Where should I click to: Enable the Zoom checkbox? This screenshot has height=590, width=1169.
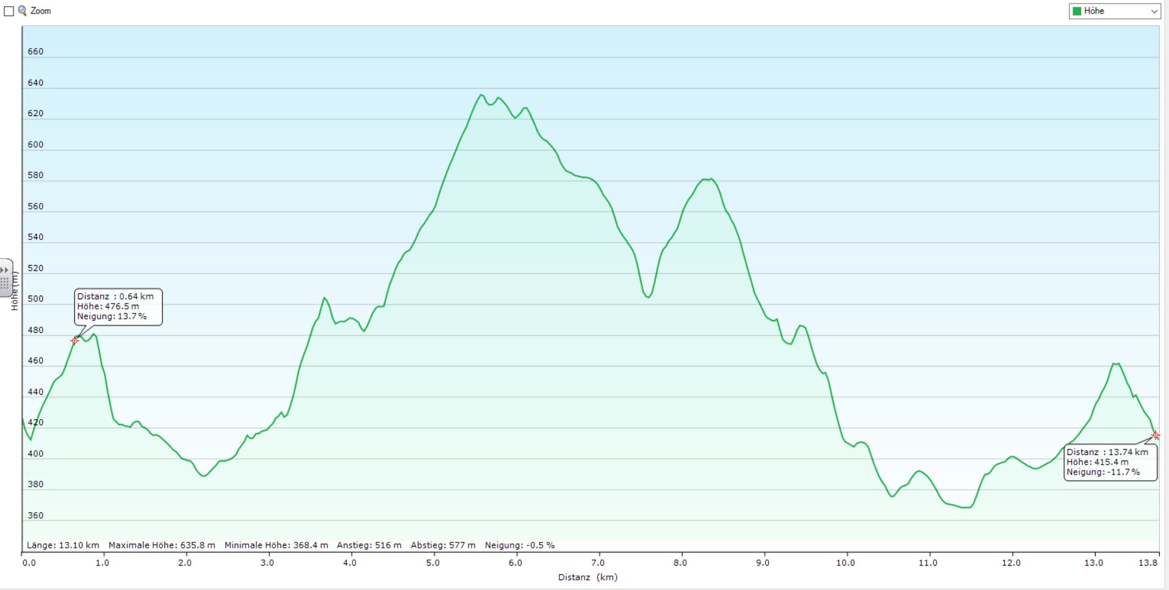tap(9, 11)
